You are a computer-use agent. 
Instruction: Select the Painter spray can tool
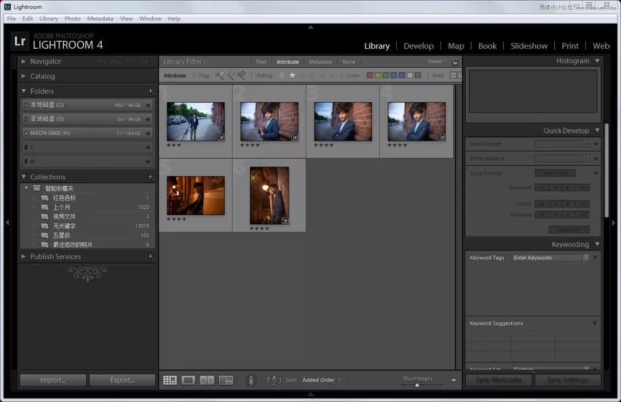tap(251, 380)
